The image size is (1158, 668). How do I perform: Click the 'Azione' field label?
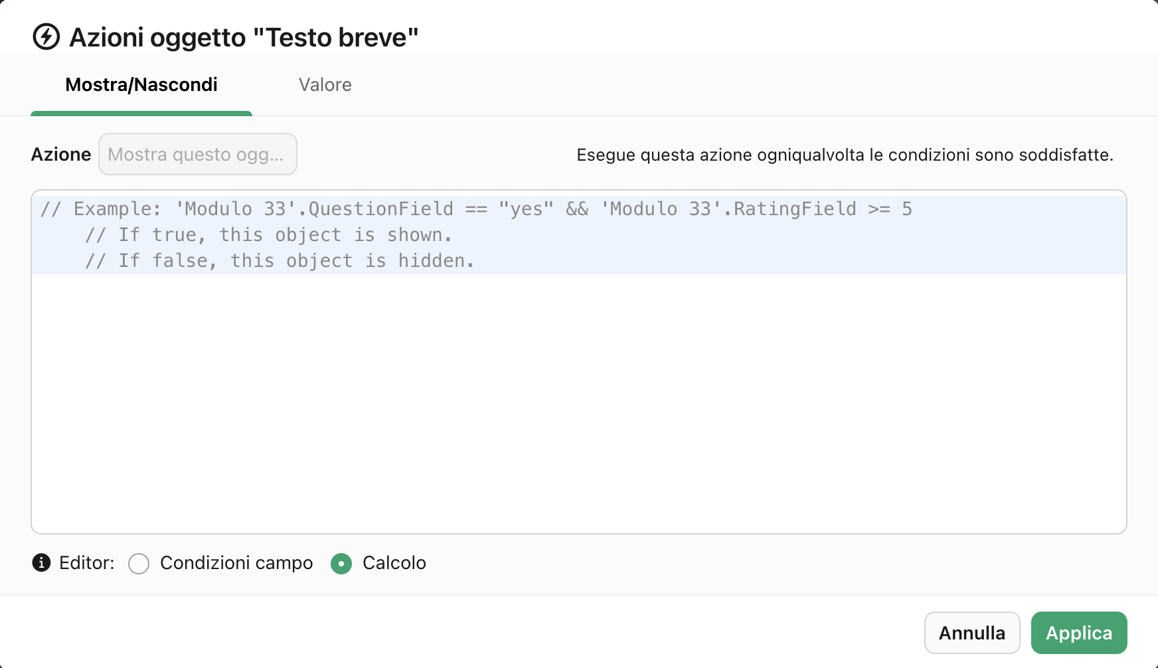[61, 155]
